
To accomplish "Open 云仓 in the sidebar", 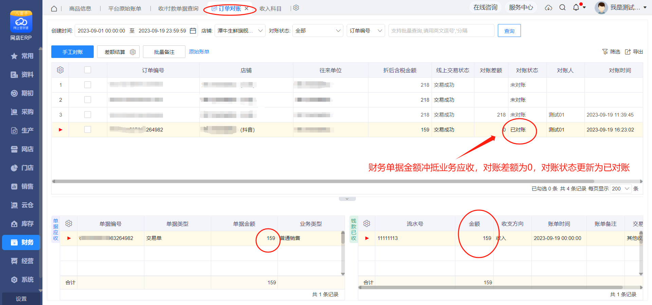I will click(22, 205).
